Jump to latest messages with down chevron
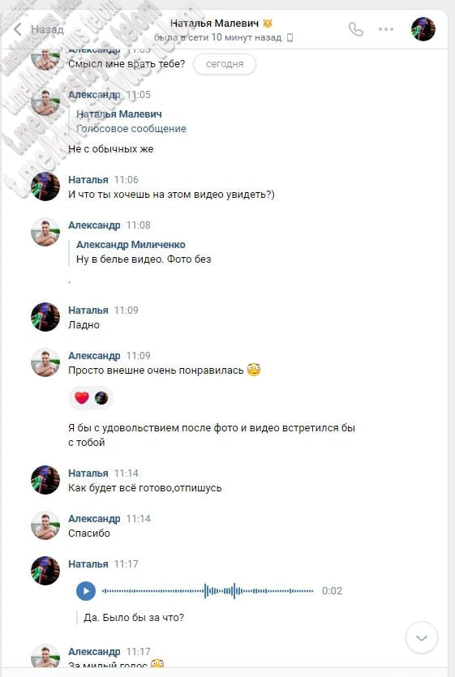Screen dimensions: 455x677 pyautogui.click(x=421, y=638)
